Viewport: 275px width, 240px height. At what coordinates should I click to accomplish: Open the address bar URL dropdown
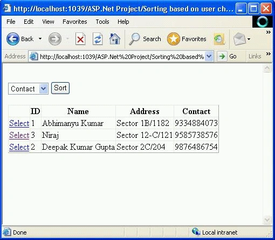[x=209, y=56]
